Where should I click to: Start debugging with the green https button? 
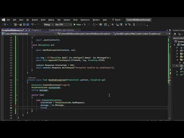tap(77, 25)
